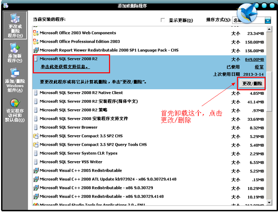
Task: Click SQL Server 2008 R2 安装程序(简体中文) icon
Action: 36,101
